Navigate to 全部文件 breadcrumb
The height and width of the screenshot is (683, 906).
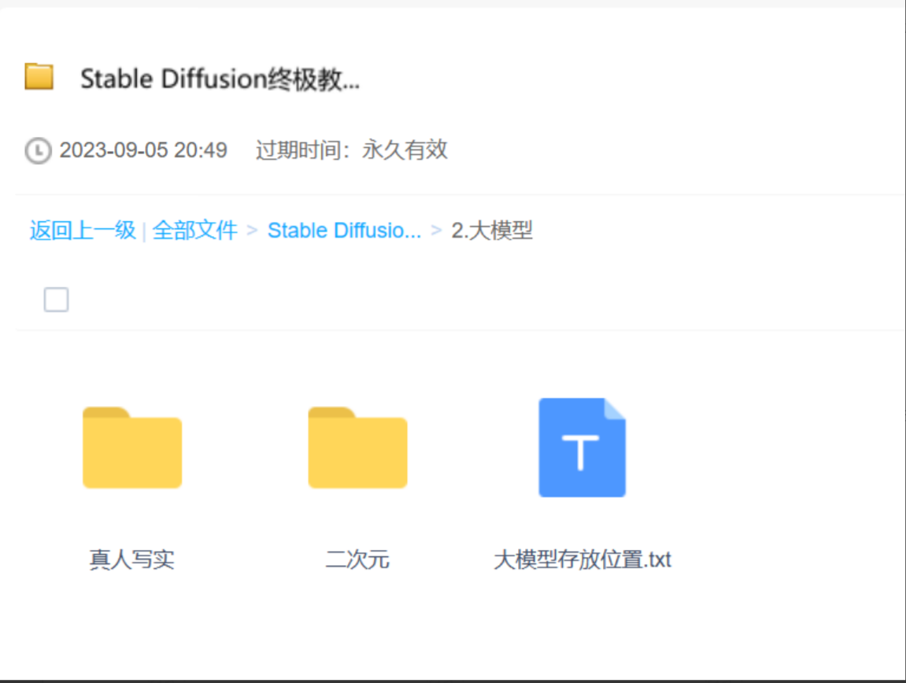(x=194, y=231)
